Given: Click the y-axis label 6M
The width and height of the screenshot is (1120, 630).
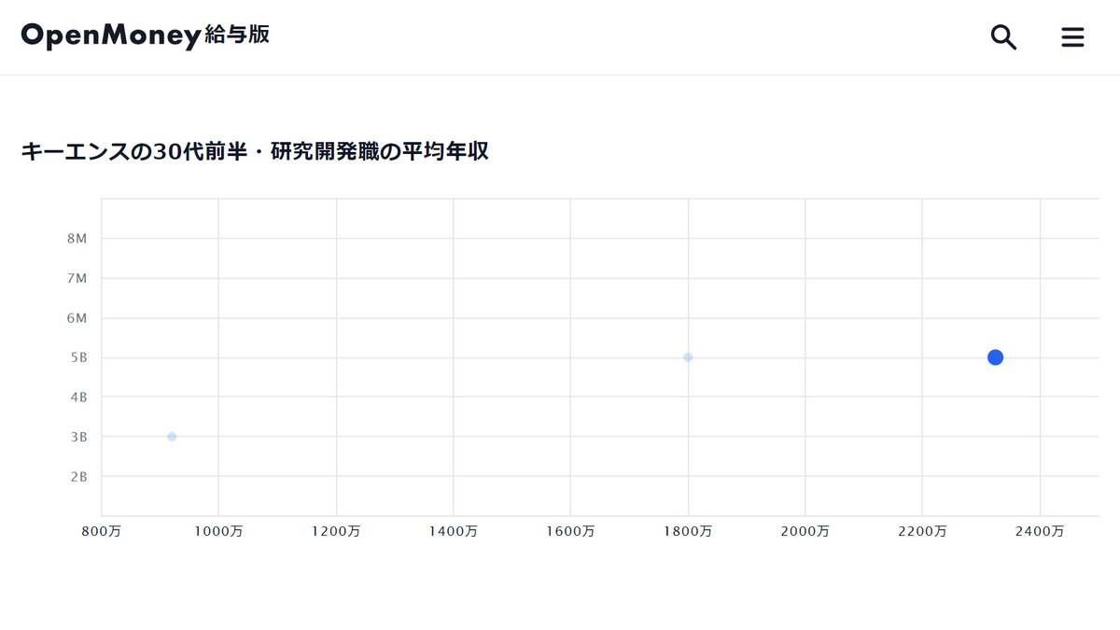Looking at the screenshot, I should pos(77,317).
